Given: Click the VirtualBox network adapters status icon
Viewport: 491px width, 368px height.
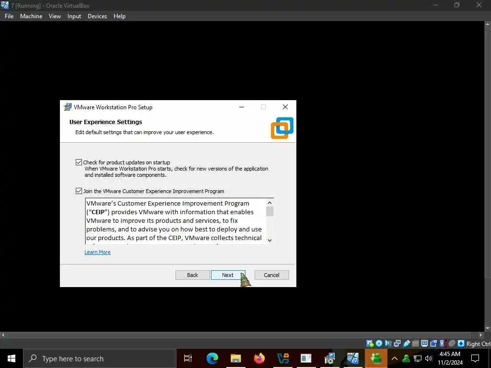Looking at the screenshot, I should 397,344.
